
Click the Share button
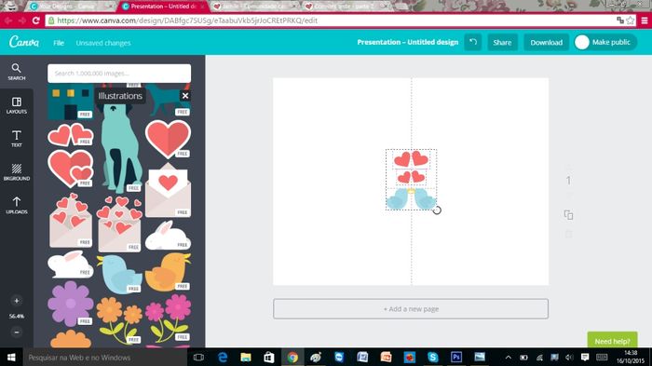(x=502, y=42)
